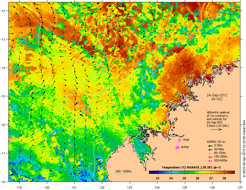Click the drifter legend label
246x190 pixels.
click(x=185, y=147)
